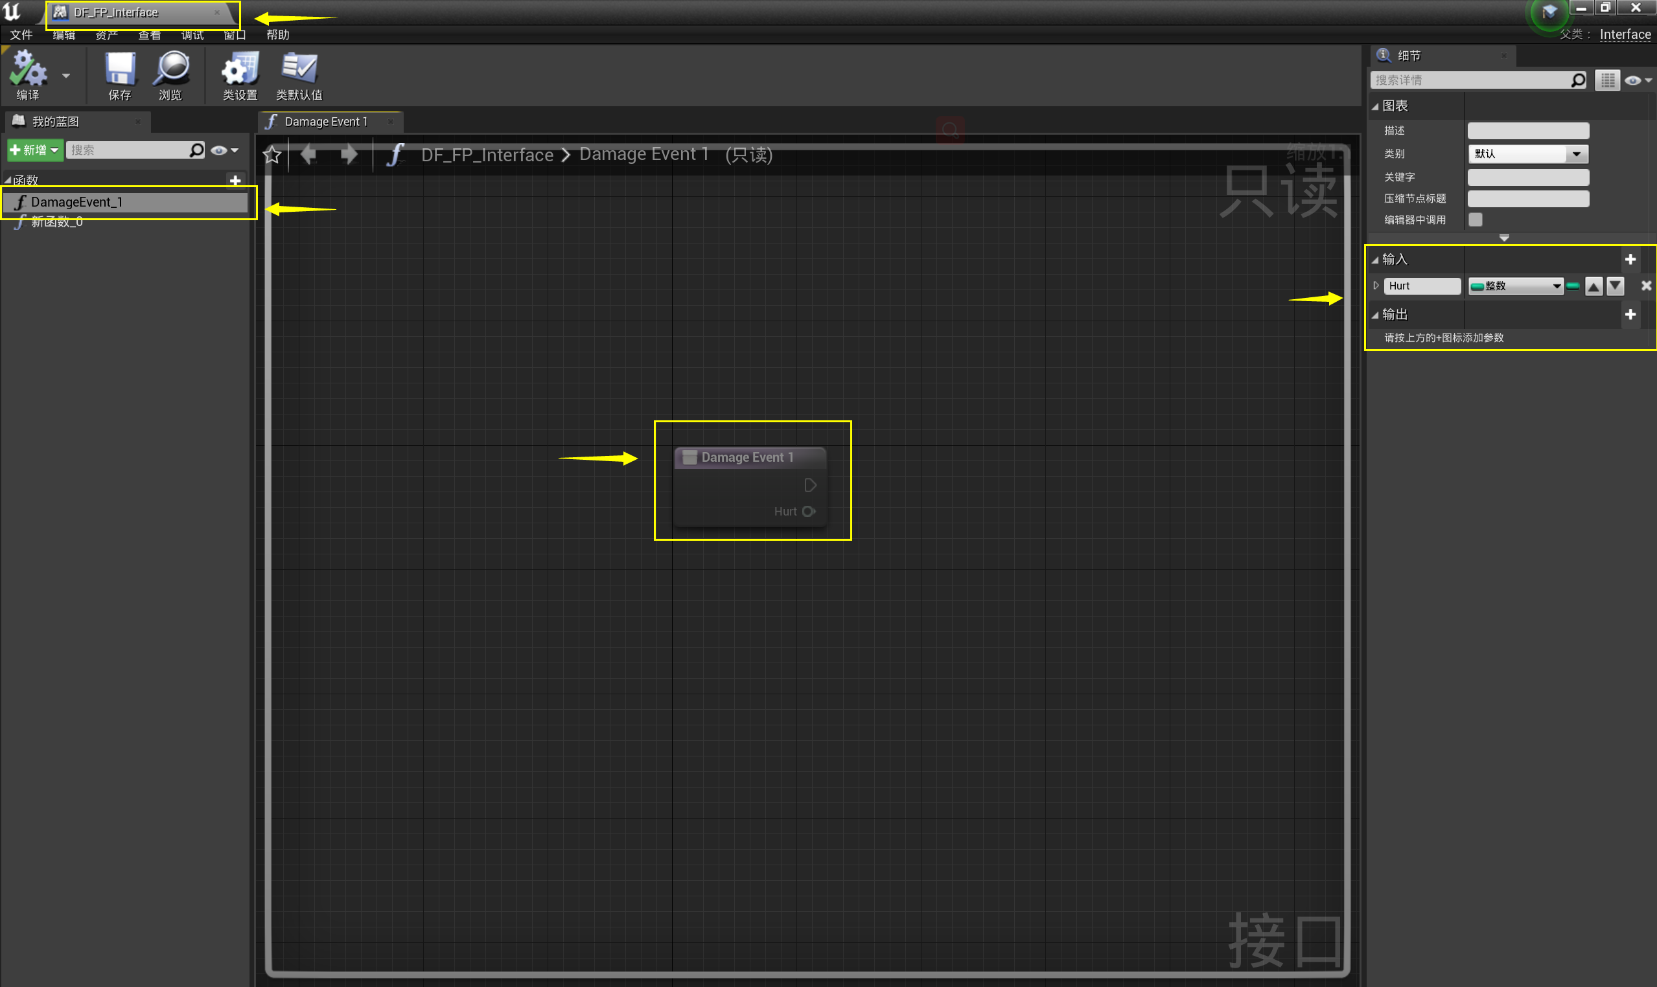Collapse the 输入 inputs section
Screen dimensions: 1657x987
point(1375,260)
